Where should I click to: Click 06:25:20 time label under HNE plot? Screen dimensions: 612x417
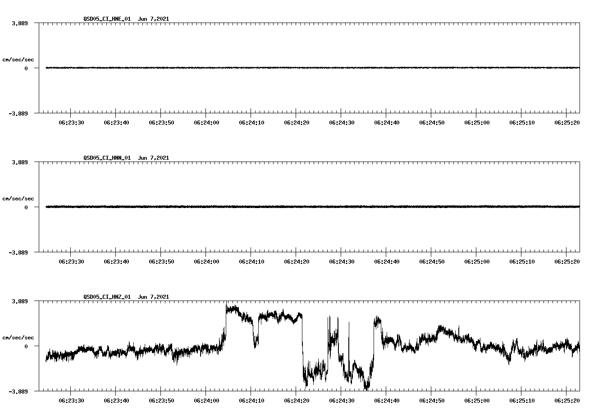click(567, 123)
